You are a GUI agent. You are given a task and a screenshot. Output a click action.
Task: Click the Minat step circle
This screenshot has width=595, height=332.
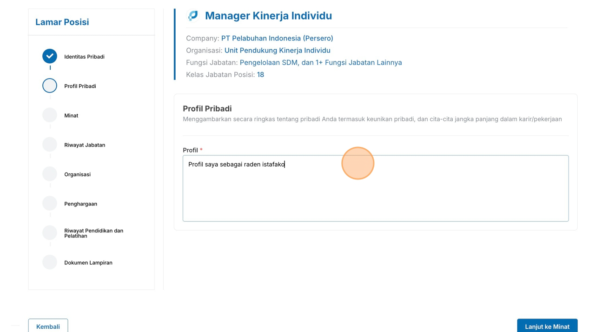point(50,115)
